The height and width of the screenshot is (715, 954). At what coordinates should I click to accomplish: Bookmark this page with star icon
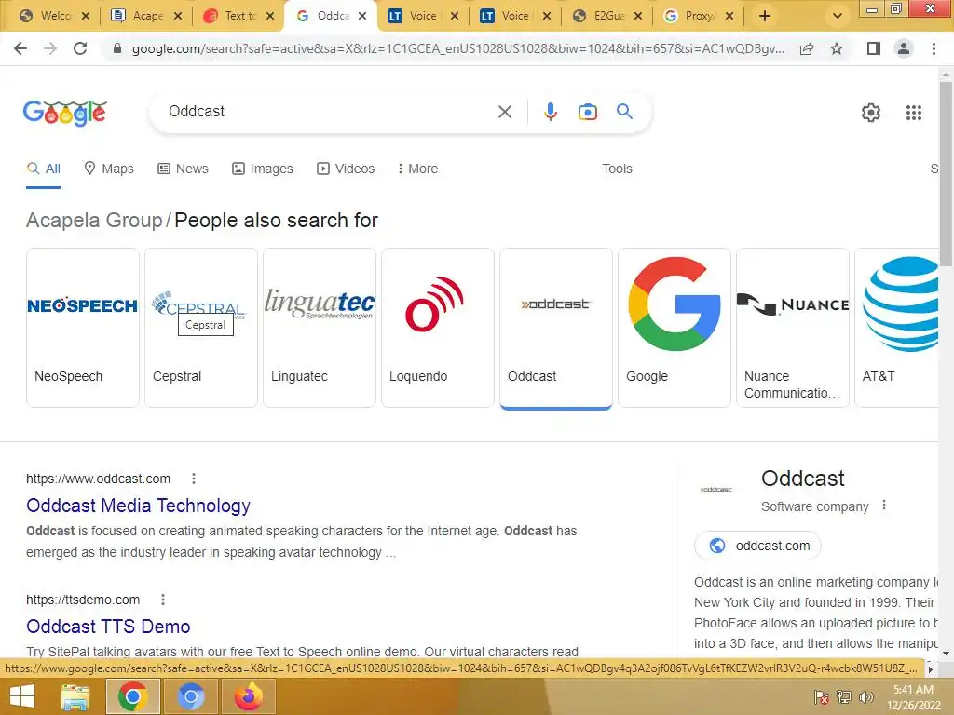click(x=837, y=48)
